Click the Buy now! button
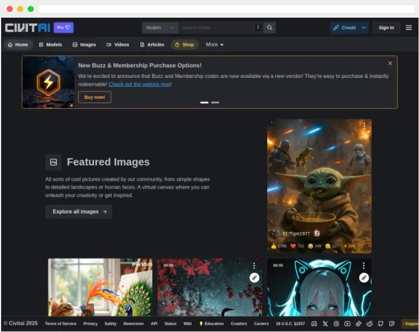Viewport: 419px width, 332px height. (x=94, y=97)
